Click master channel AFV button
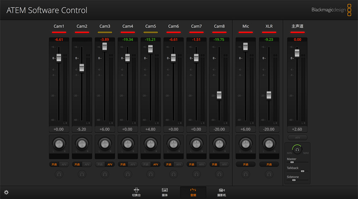Viewport: 358px width, 199px height. (297, 137)
